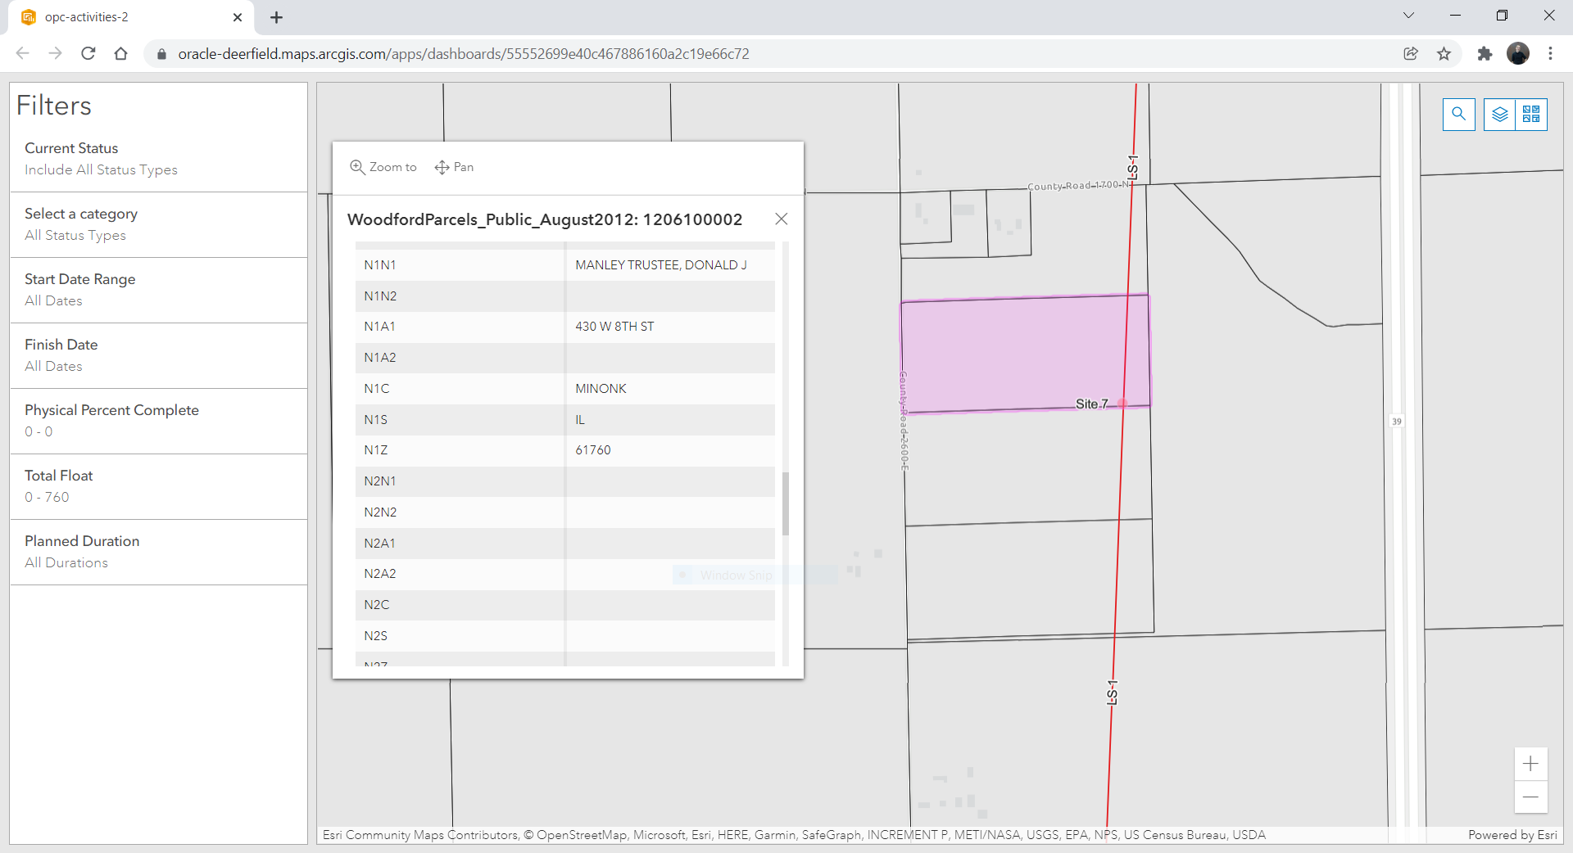Open the share icon in the address bar
Image resolution: width=1573 pixels, height=853 pixels.
tap(1411, 53)
